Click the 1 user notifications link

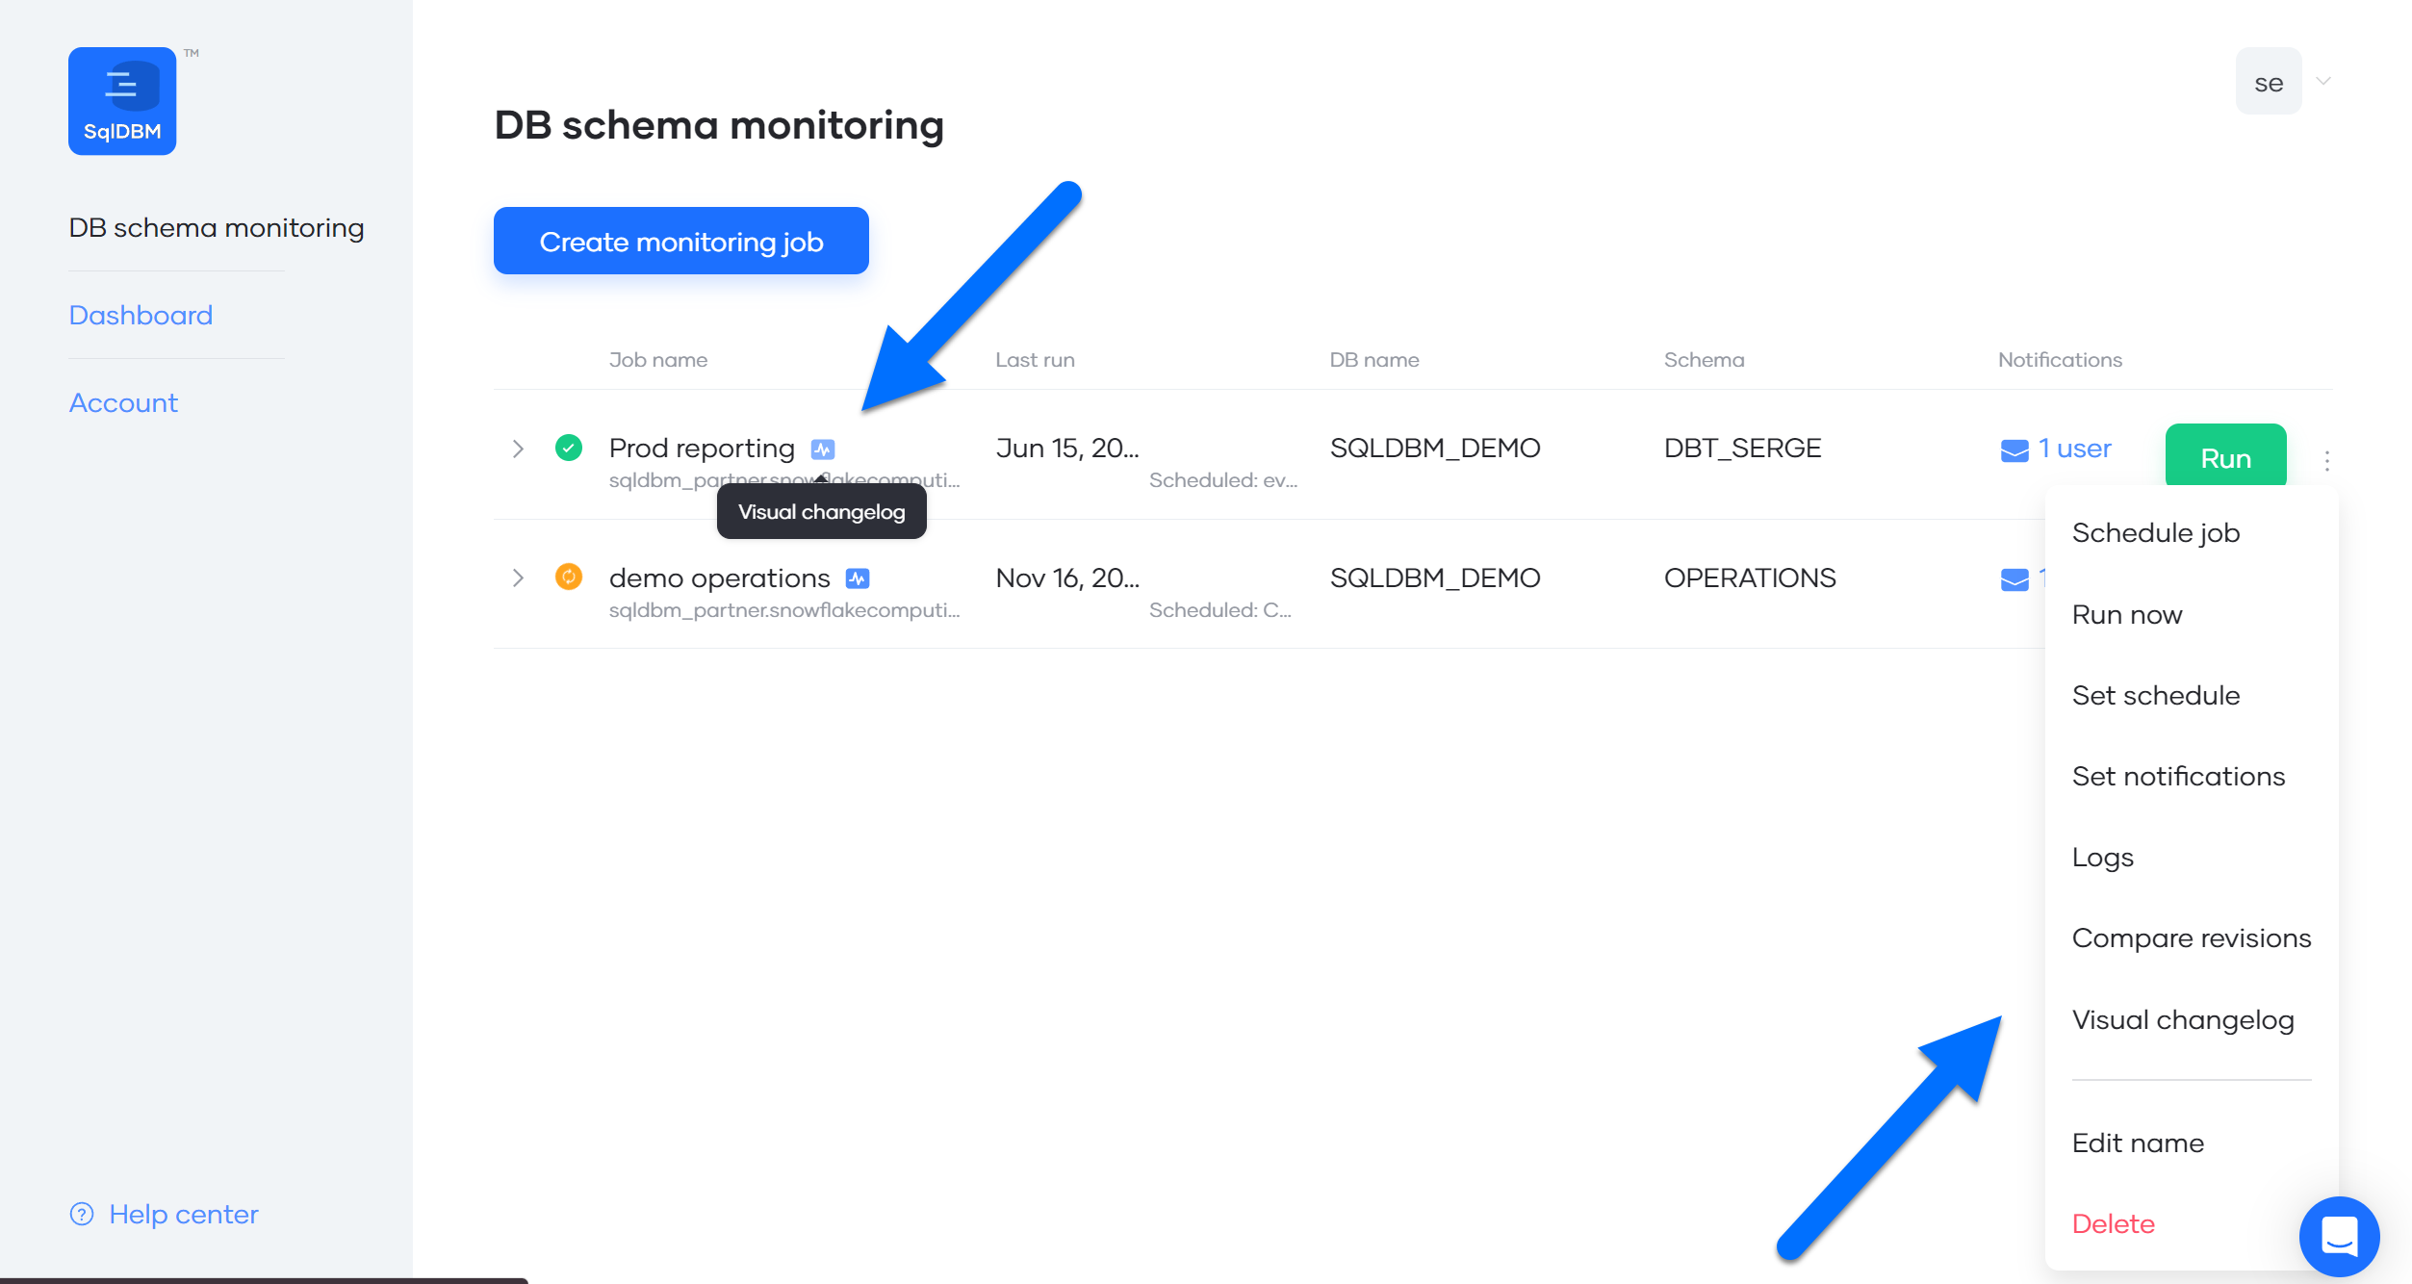tap(2072, 449)
